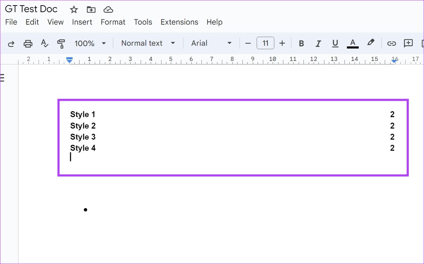This screenshot has height=264, width=424.
Task: Toggle bold formatting
Action: 301,43
